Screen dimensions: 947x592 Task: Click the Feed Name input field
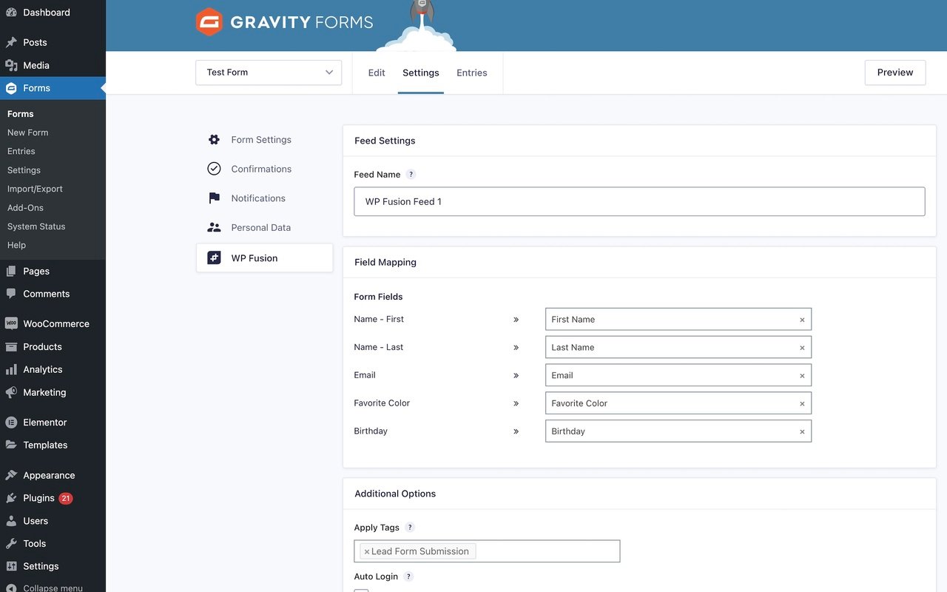639,201
